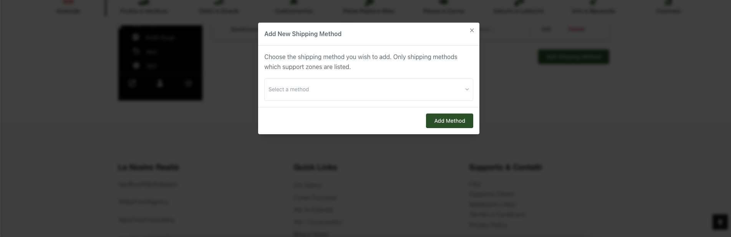Expand the method list using the chevron arrow

tap(467, 89)
